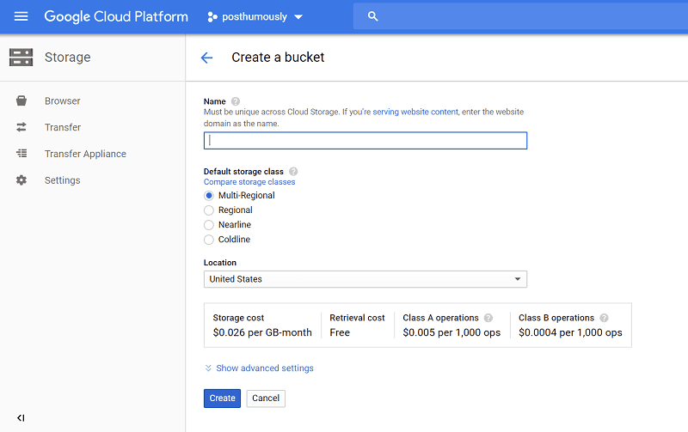
Task: Collapse the sidebar using bottom-left arrow
Action: click(21, 417)
